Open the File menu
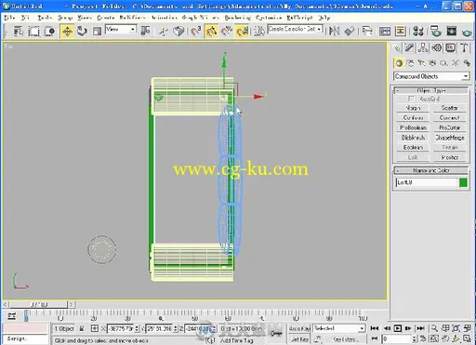This screenshot has width=476, height=345. [x=9, y=18]
